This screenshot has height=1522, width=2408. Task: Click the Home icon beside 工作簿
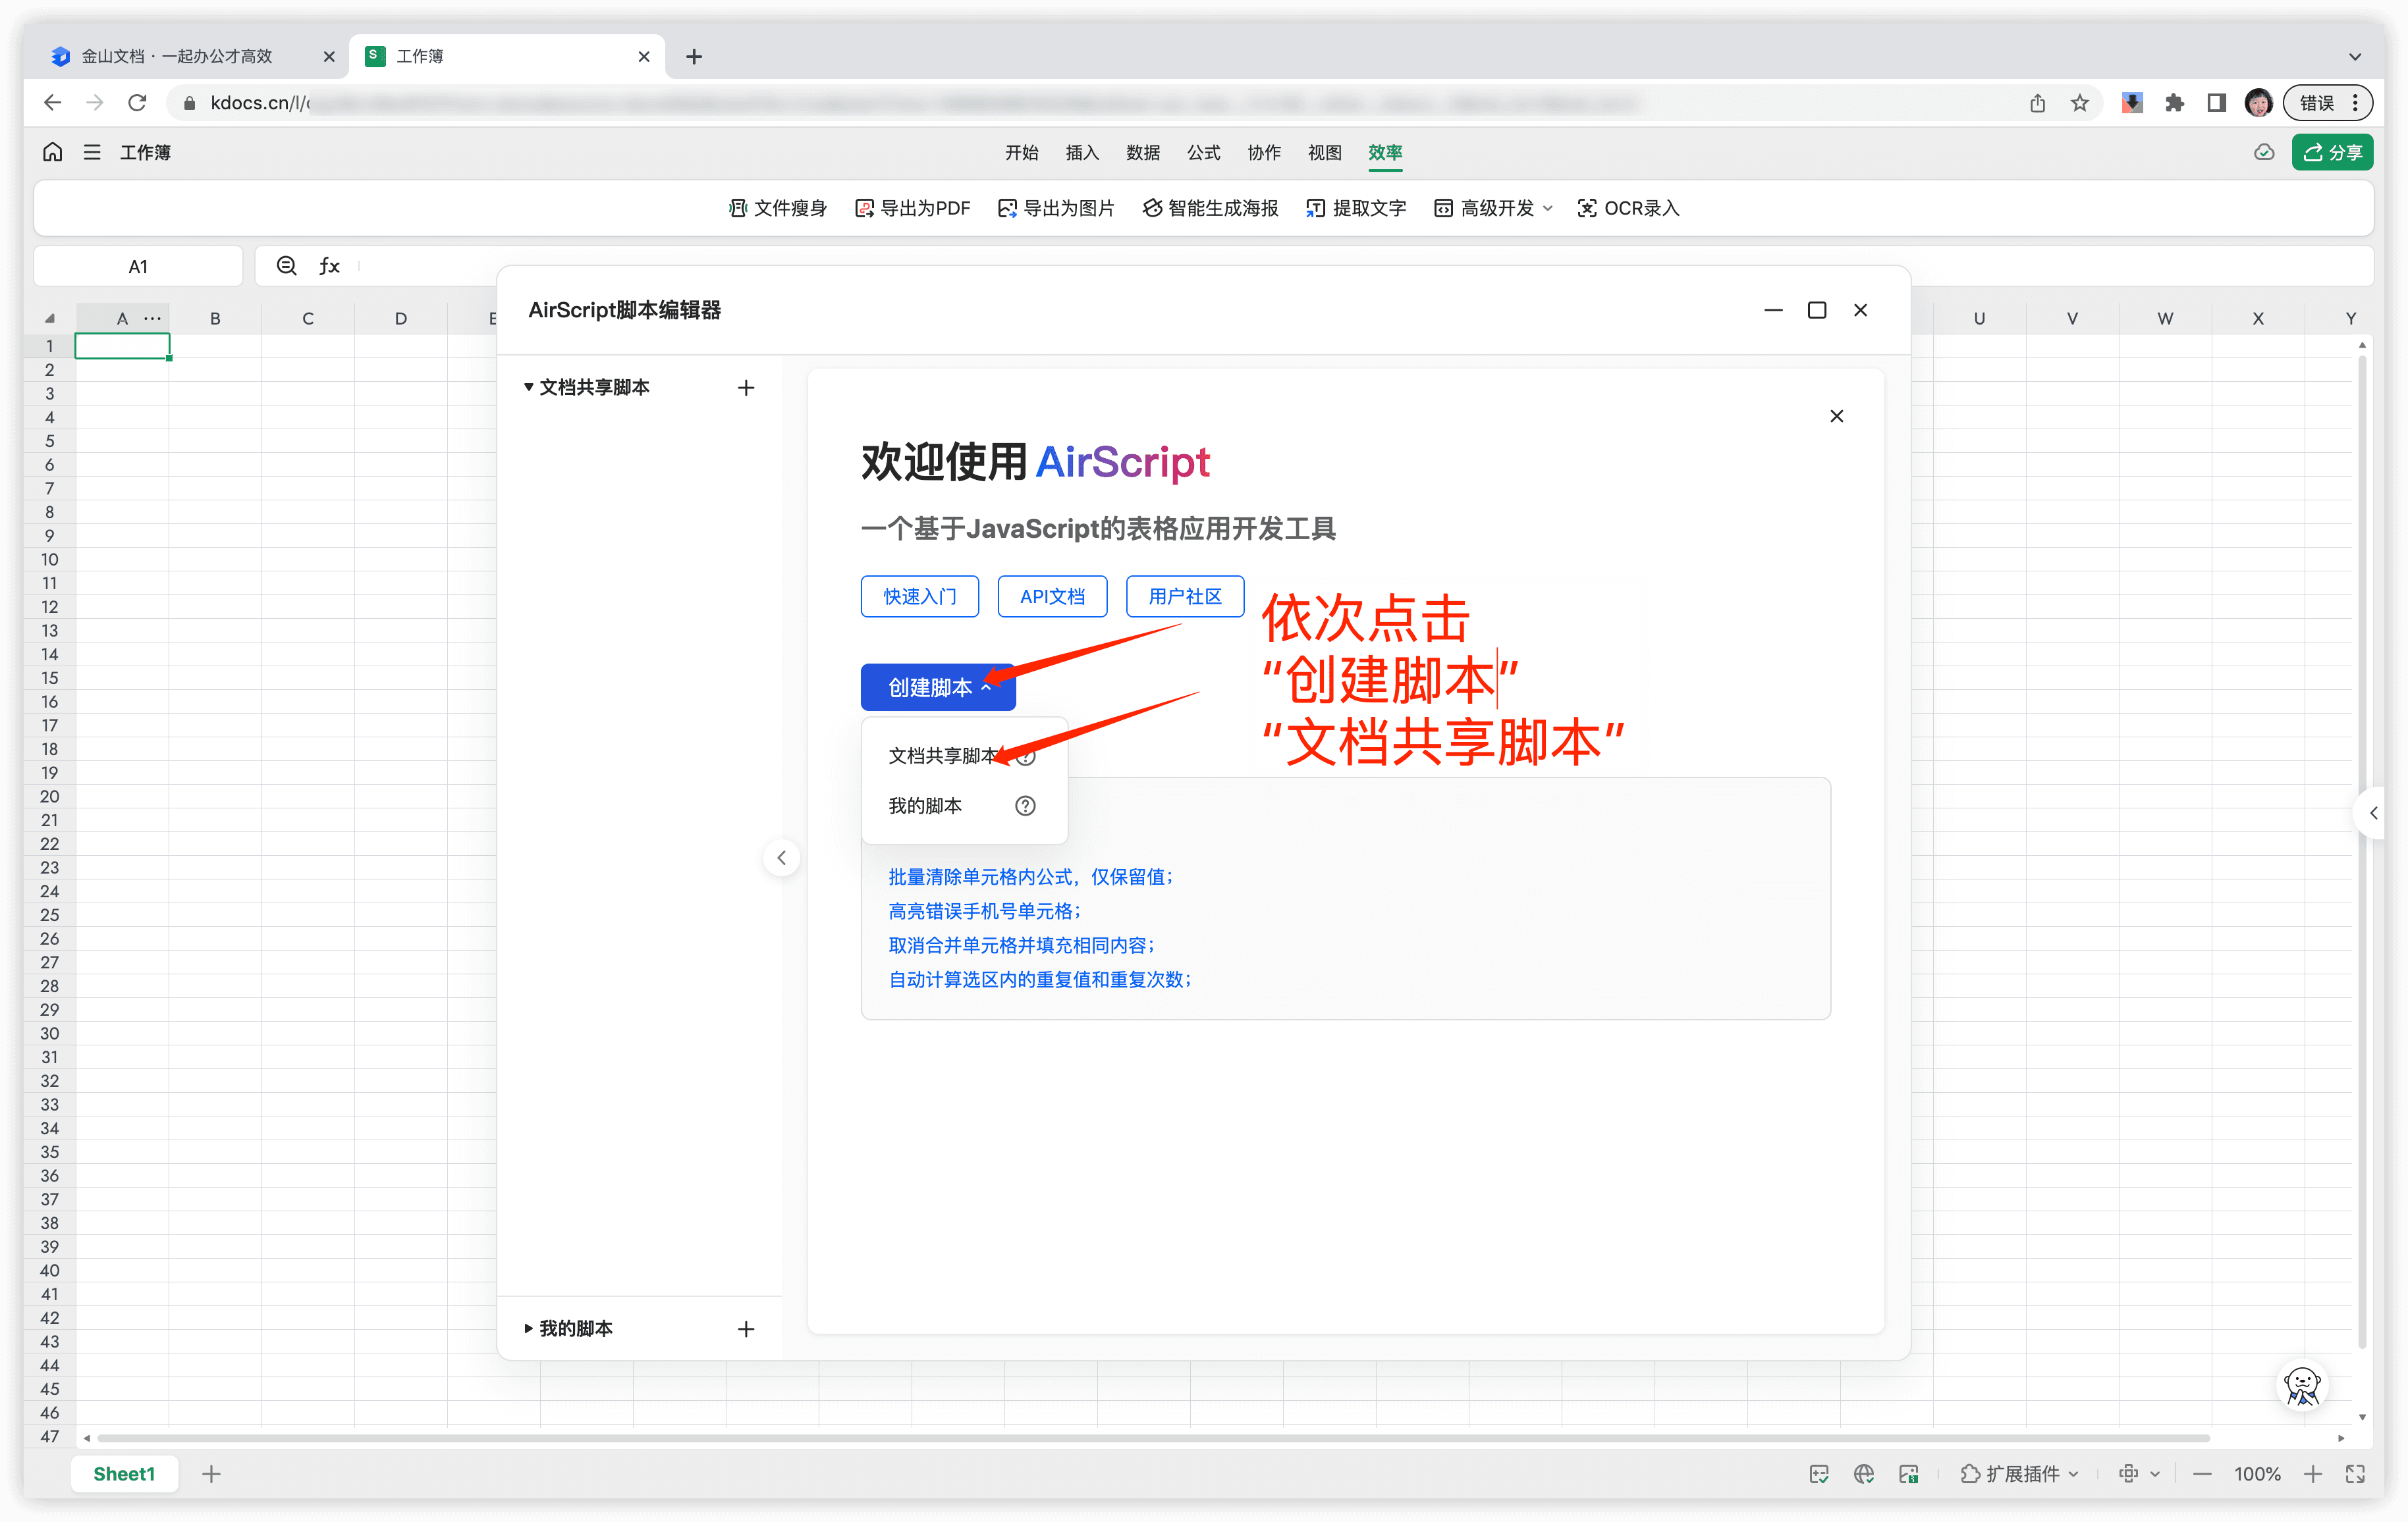[51, 152]
